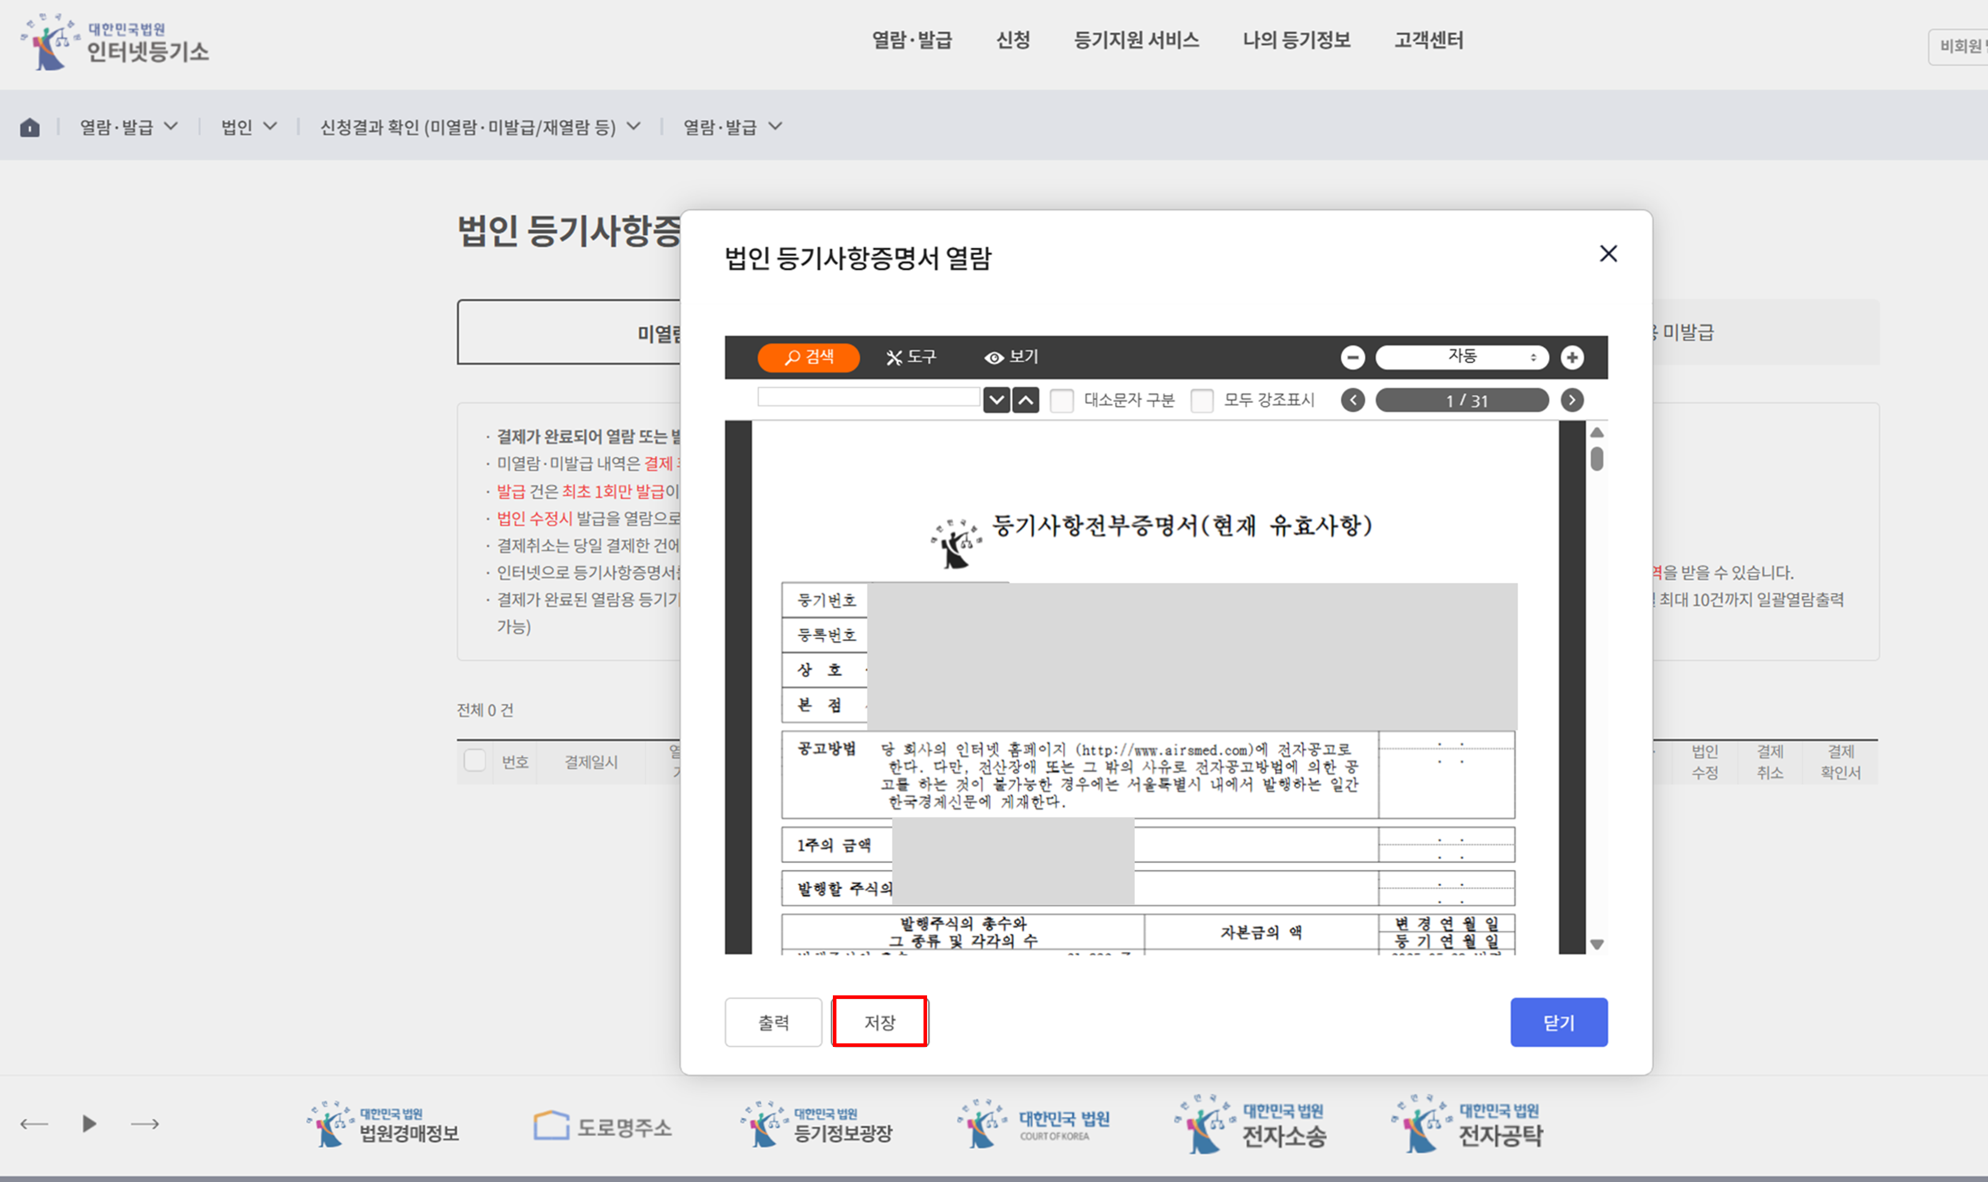
Task: Open the 고객센터 menu
Action: click(x=1428, y=40)
